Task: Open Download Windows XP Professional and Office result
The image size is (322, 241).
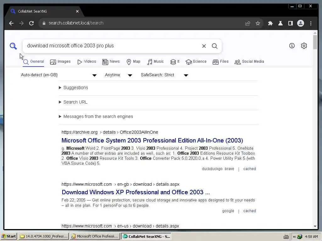Action: click(x=136, y=192)
